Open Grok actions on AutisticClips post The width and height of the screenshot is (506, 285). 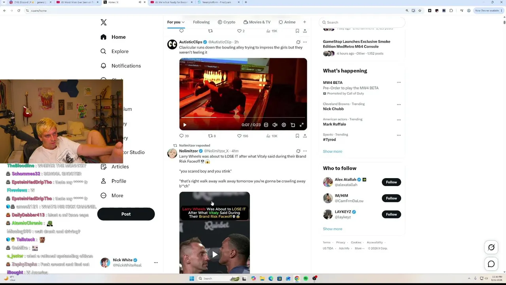pos(298,42)
